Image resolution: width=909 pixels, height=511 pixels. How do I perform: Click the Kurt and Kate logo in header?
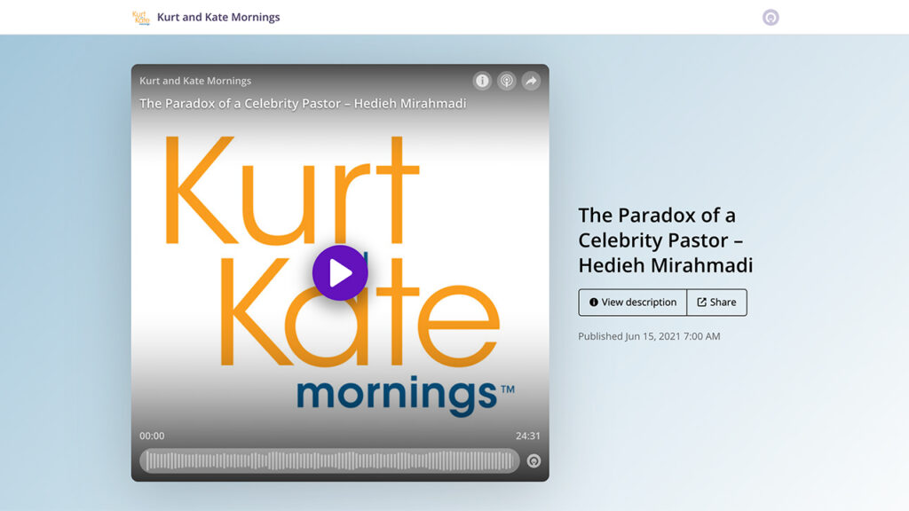[x=141, y=18]
